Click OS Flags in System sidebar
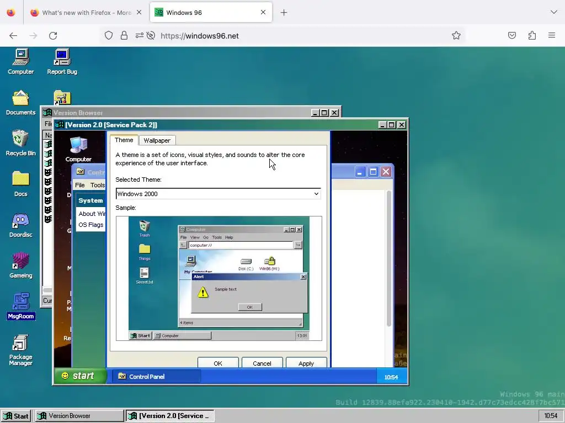This screenshot has height=423, width=565. coord(91,225)
